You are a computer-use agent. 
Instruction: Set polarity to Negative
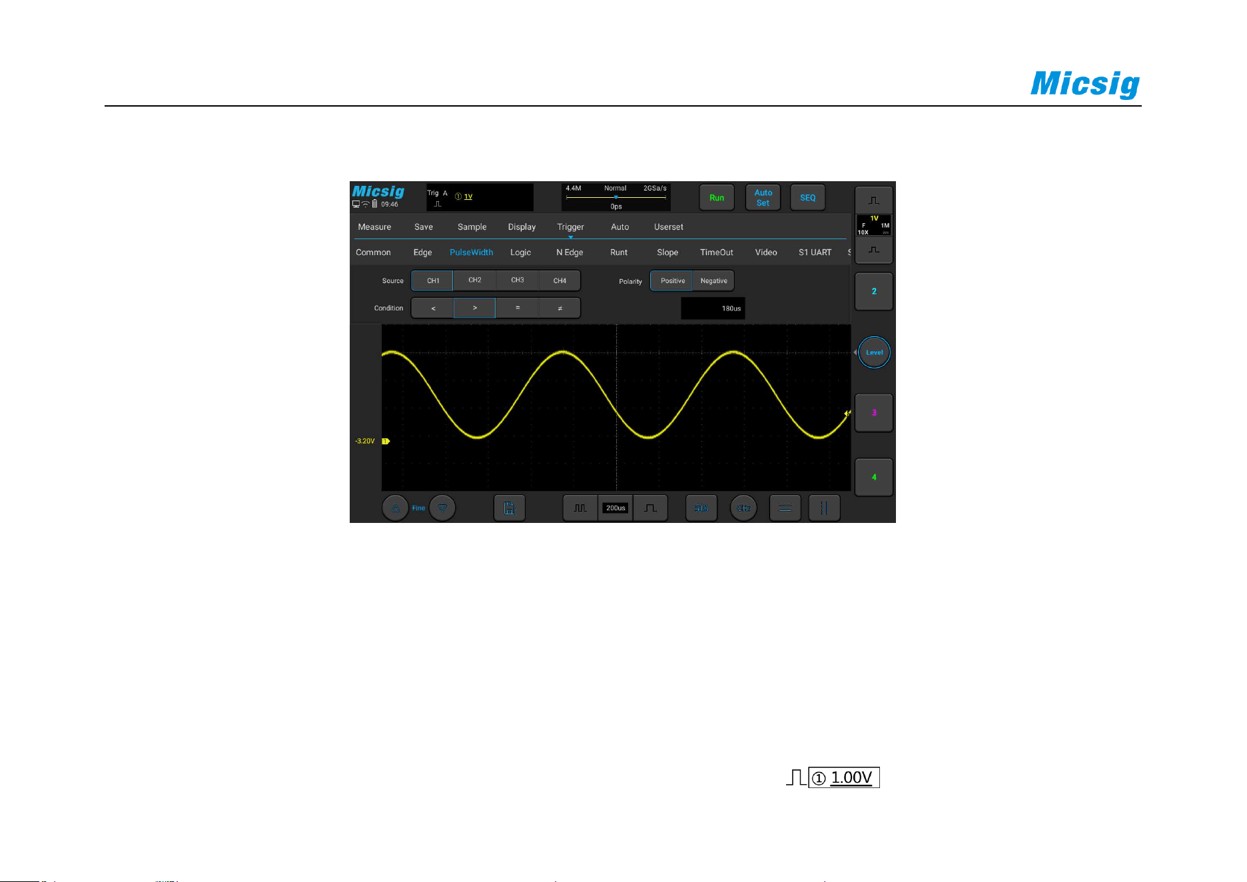pos(713,280)
